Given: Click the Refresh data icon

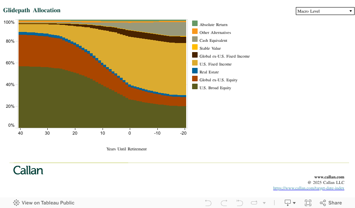Looking at the screenshot, I should tap(254, 203).
